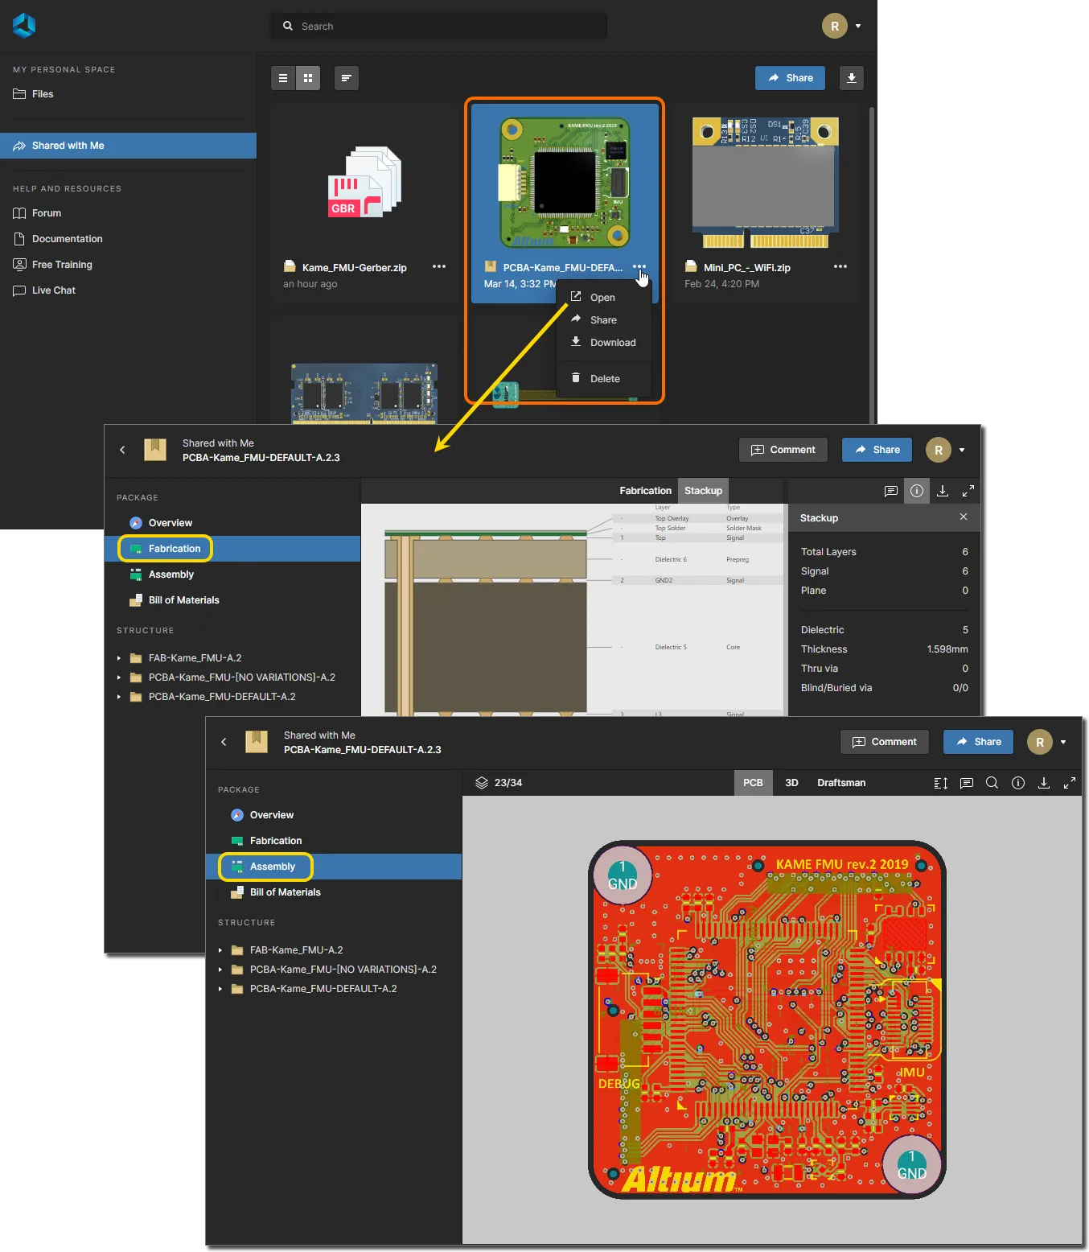Click Comment button in Assembly viewer window

(884, 742)
